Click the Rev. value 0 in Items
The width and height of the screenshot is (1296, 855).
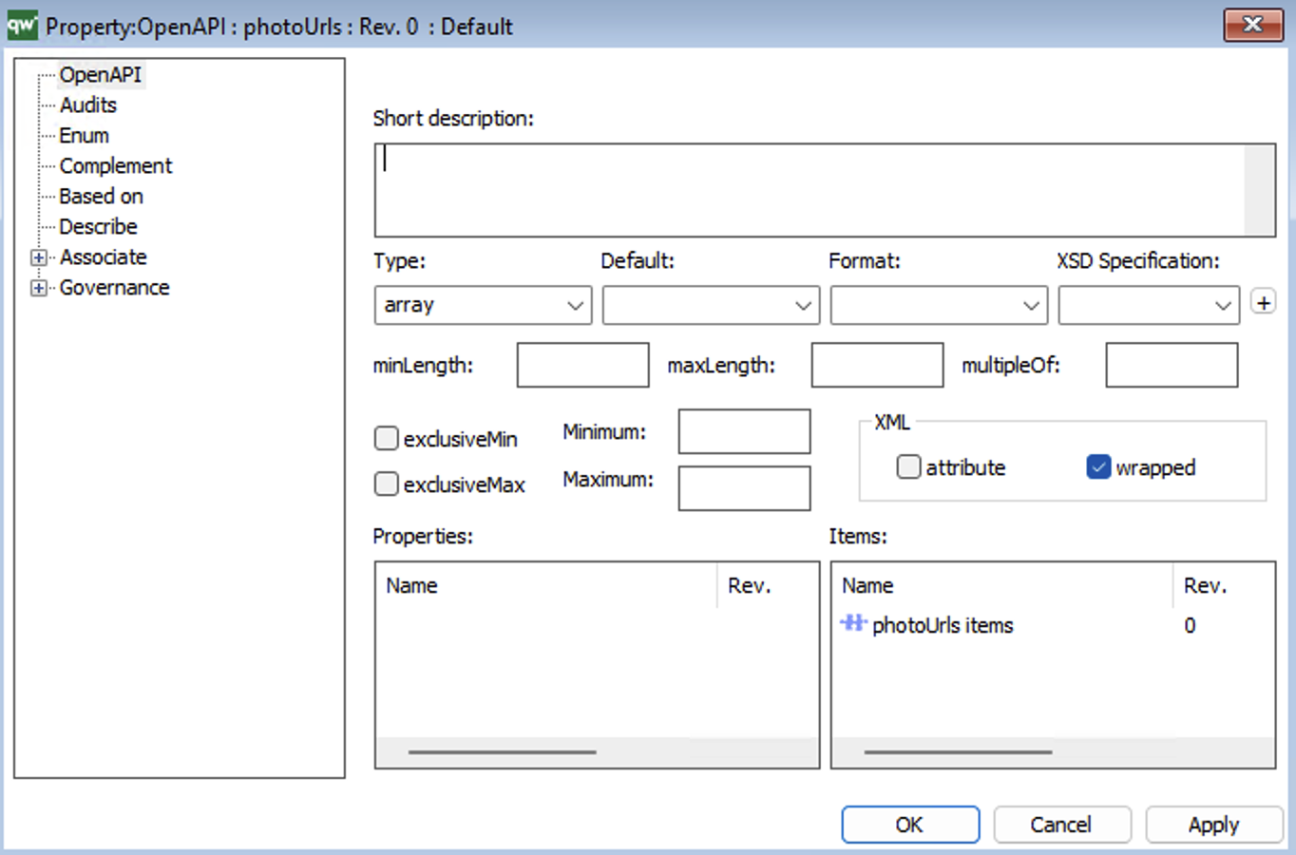[1190, 625]
